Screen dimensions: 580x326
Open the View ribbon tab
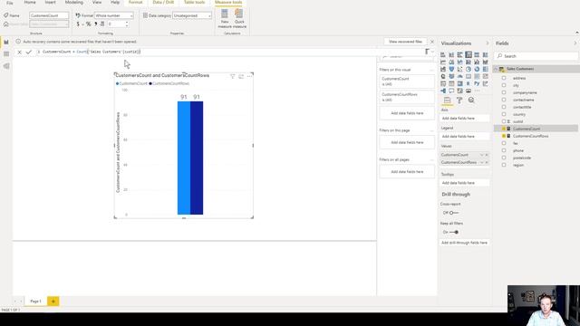point(97,2)
